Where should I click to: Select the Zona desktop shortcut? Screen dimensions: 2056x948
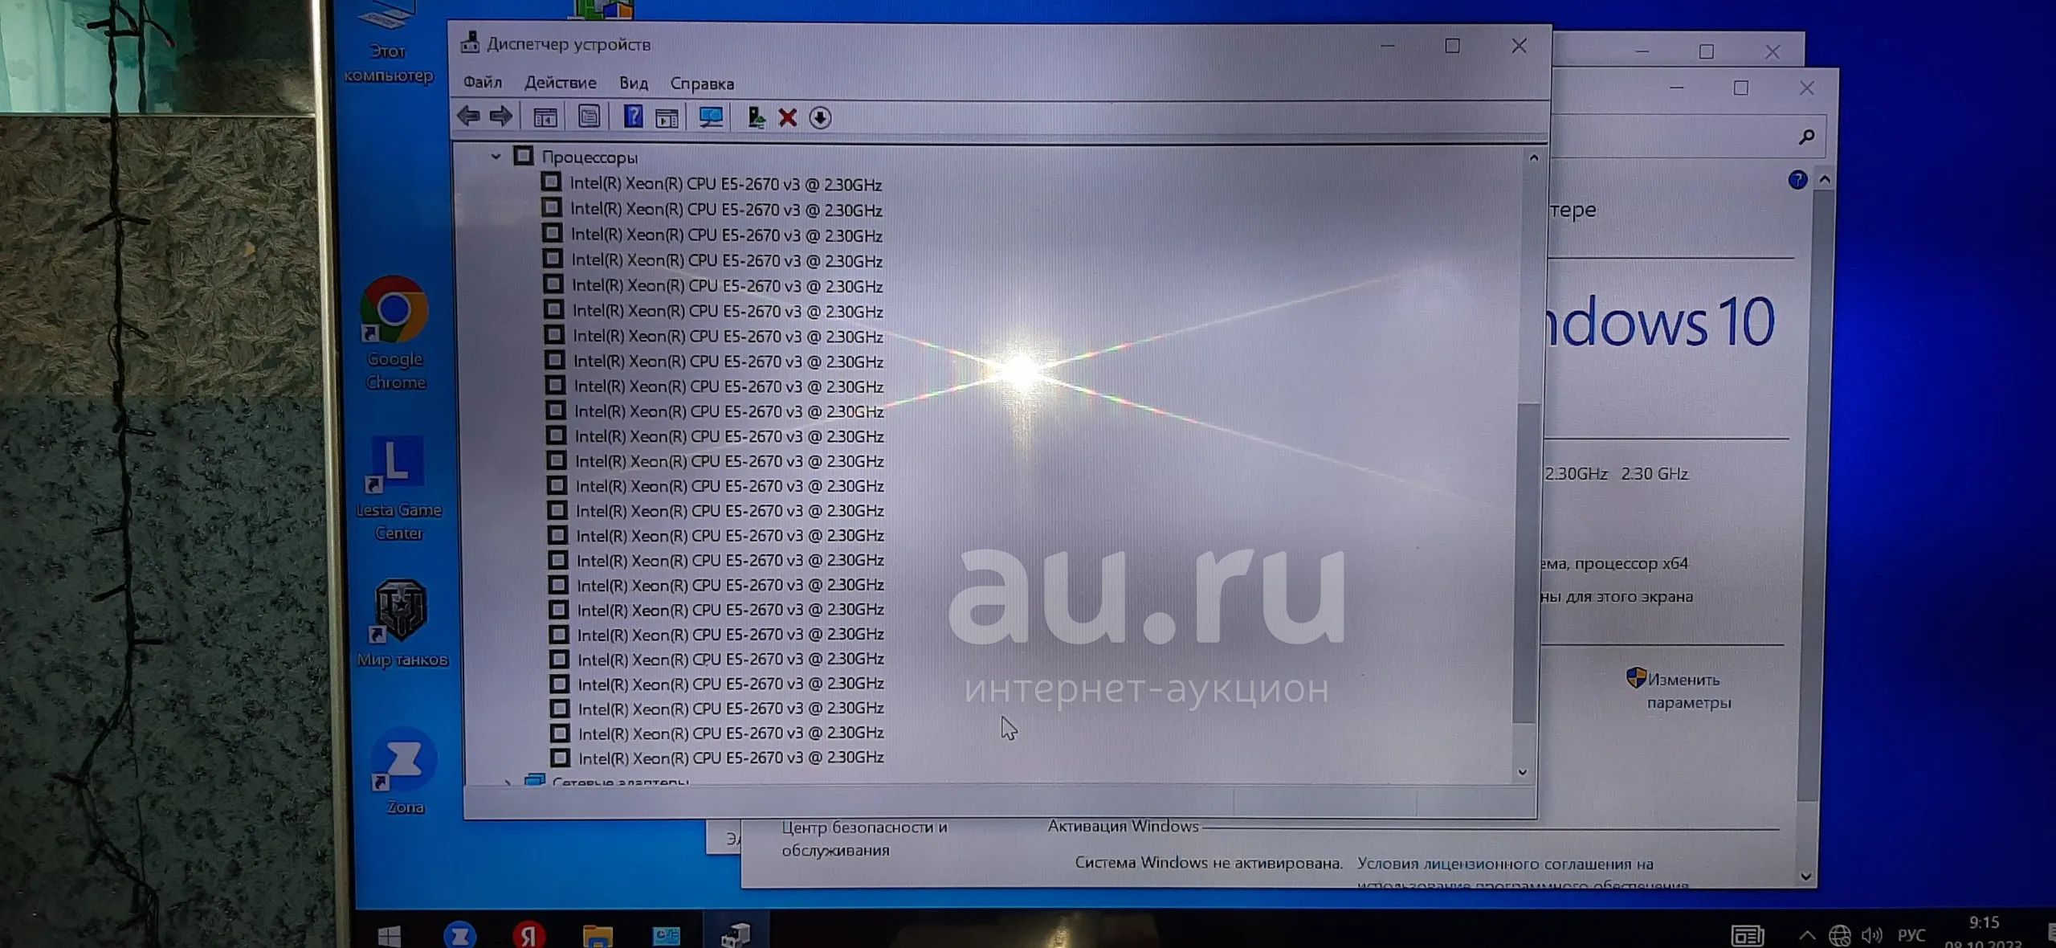click(x=404, y=771)
